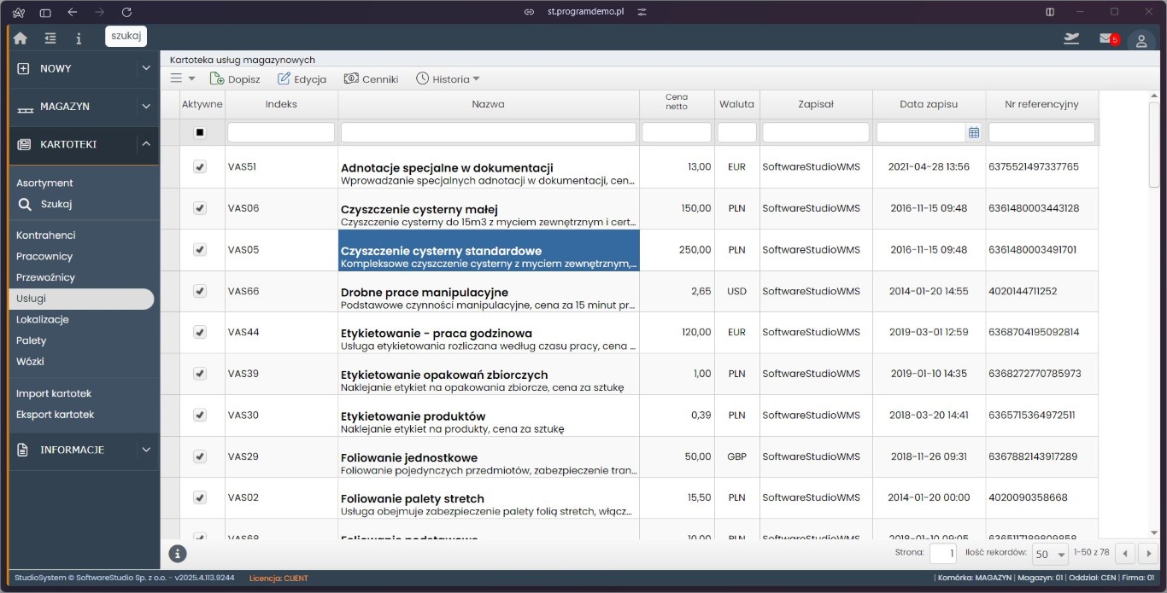Viewport: 1167px width, 593px height.
Task: Open calendar picker in Data zapisu filter
Action: pyautogui.click(x=973, y=132)
